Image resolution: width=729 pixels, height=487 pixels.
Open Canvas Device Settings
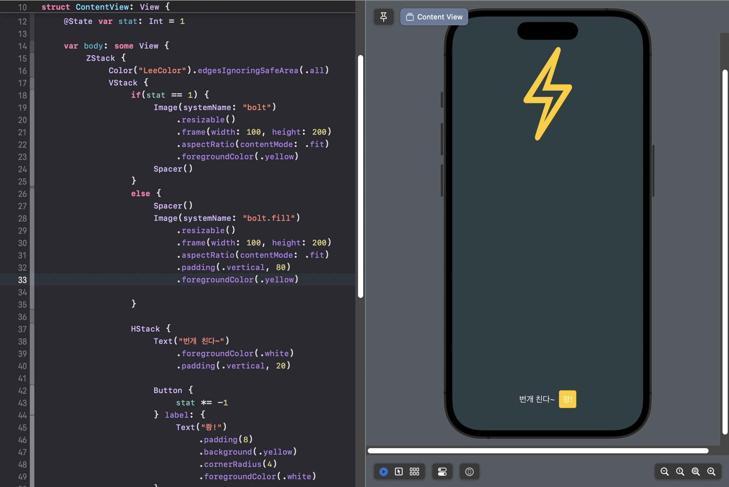pos(442,471)
